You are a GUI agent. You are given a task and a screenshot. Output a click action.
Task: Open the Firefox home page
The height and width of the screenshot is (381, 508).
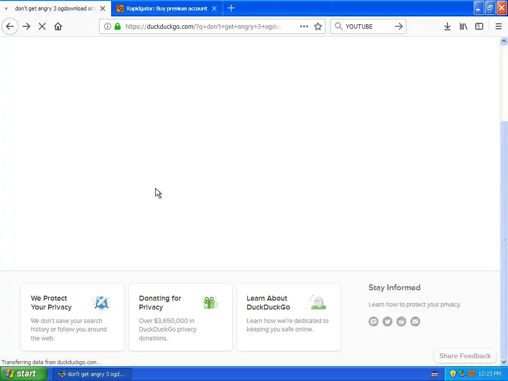click(58, 27)
